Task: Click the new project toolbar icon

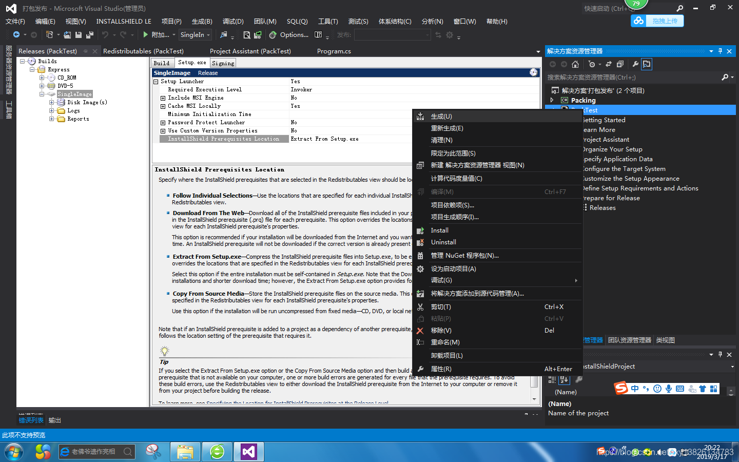Action: (49, 34)
